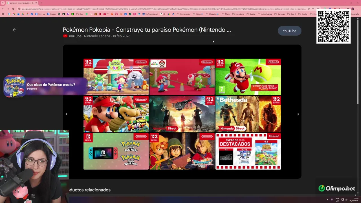Open the Viajes bookmarks folder
This screenshot has width=361, height=203.
[198, 14]
